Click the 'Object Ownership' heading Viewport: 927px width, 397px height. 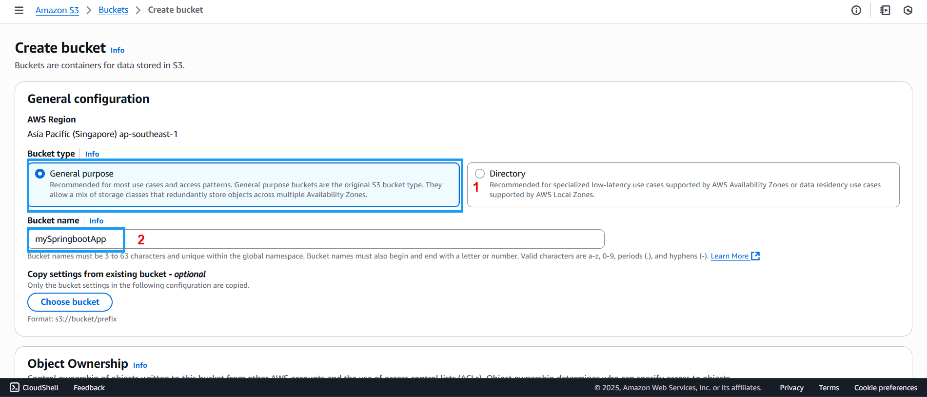(78, 364)
